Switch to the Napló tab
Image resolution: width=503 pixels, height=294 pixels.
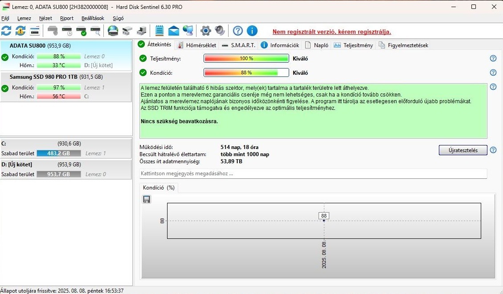click(x=317, y=45)
